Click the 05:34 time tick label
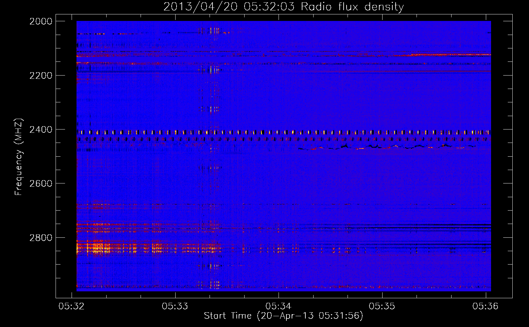This screenshot has height=327, width=529. tap(278, 306)
